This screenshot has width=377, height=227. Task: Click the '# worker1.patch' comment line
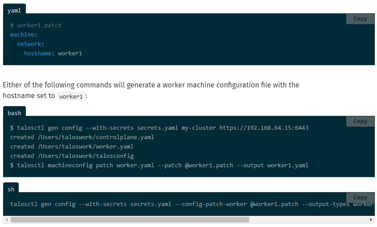point(36,25)
